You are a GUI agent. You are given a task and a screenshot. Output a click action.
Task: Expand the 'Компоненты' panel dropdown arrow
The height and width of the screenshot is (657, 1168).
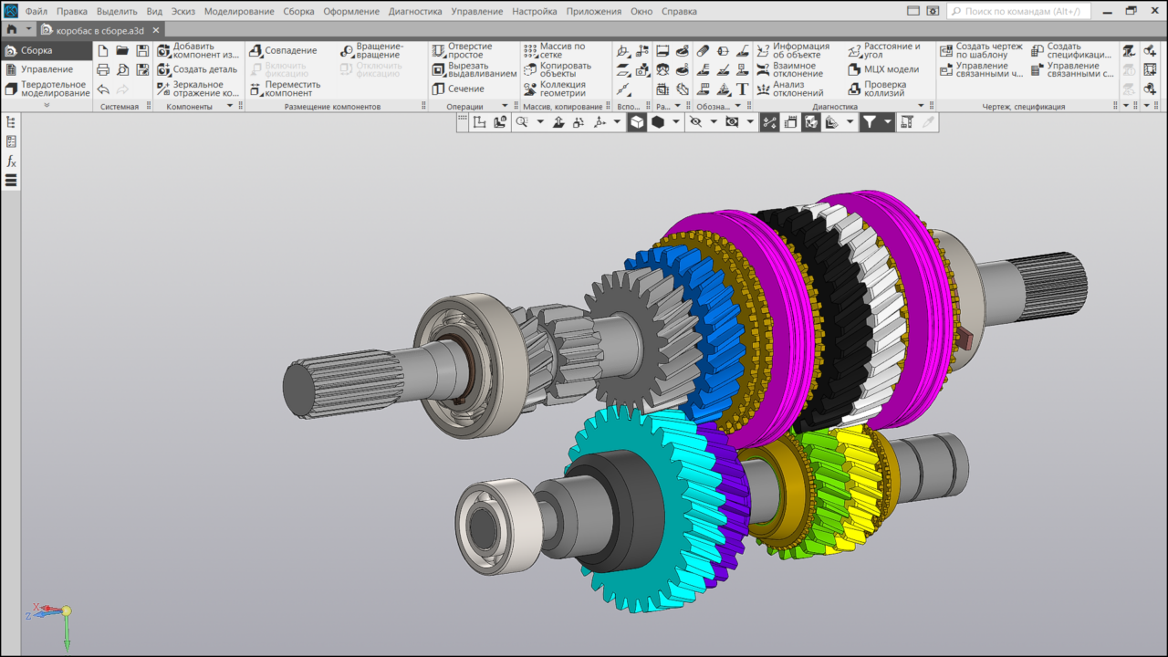230,107
